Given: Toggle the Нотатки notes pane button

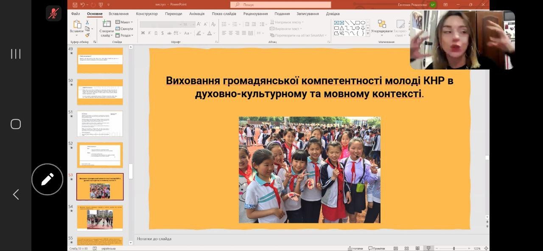Looking at the screenshot, I should pyautogui.click(x=355, y=248).
